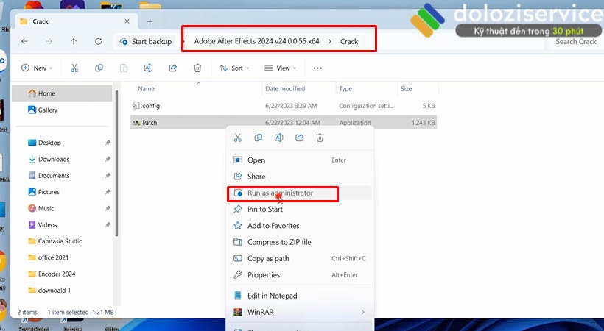Select the Patch application file

pyautogui.click(x=284, y=123)
